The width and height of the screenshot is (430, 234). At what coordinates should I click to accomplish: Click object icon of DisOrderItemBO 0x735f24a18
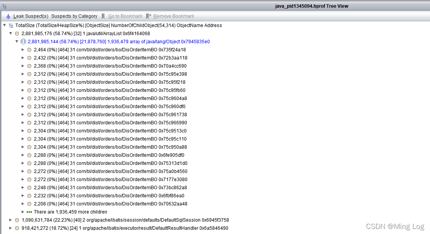pos(29,50)
